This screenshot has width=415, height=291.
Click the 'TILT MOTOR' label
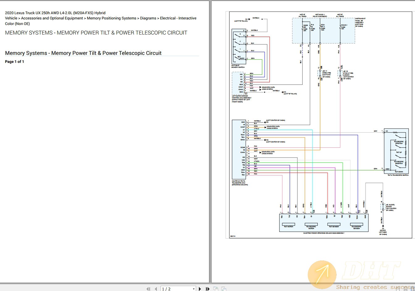click(x=288, y=227)
